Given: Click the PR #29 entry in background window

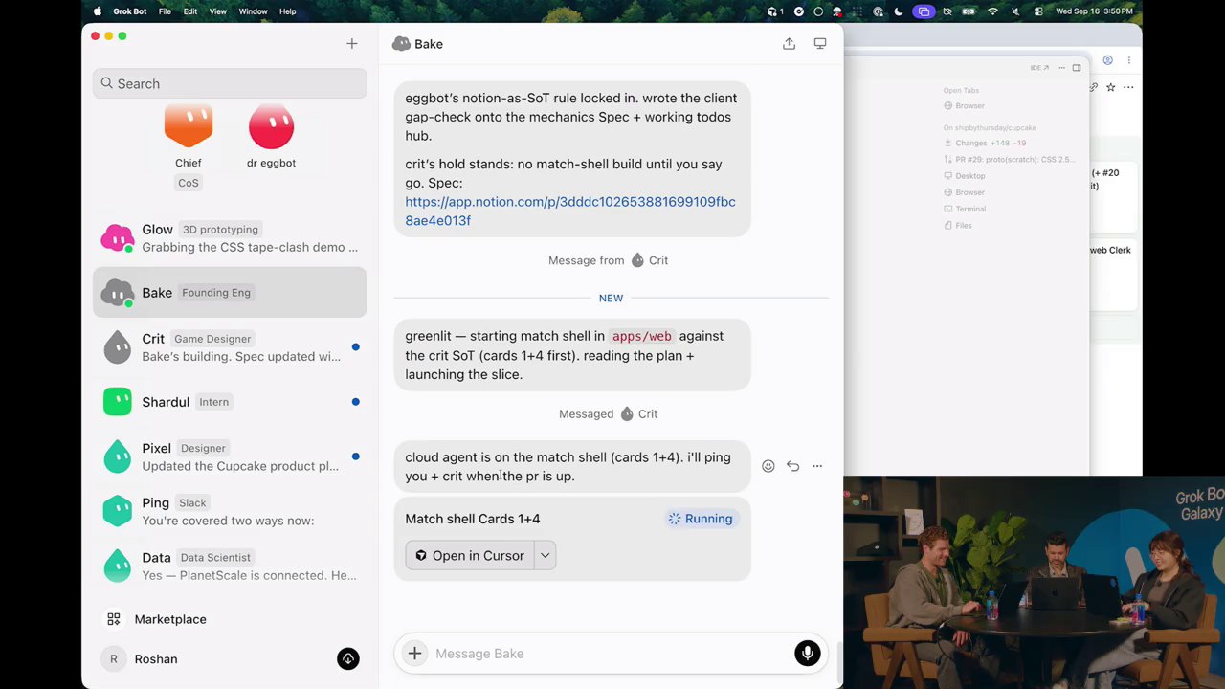Looking at the screenshot, I should pos(1009,160).
